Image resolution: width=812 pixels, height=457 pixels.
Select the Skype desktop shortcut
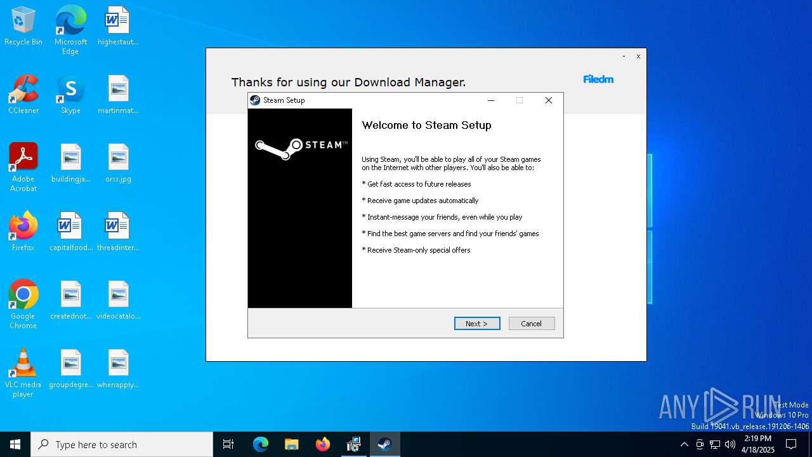[x=70, y=95]
